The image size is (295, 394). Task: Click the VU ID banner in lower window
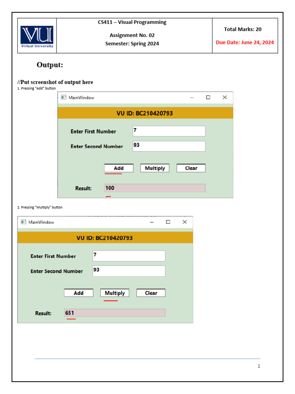105,238
